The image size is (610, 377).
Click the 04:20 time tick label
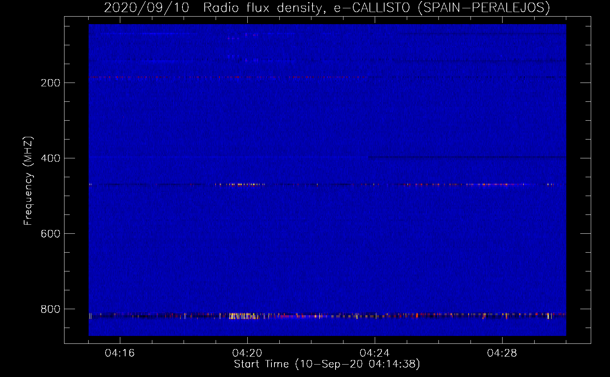(x=247, y=353)
